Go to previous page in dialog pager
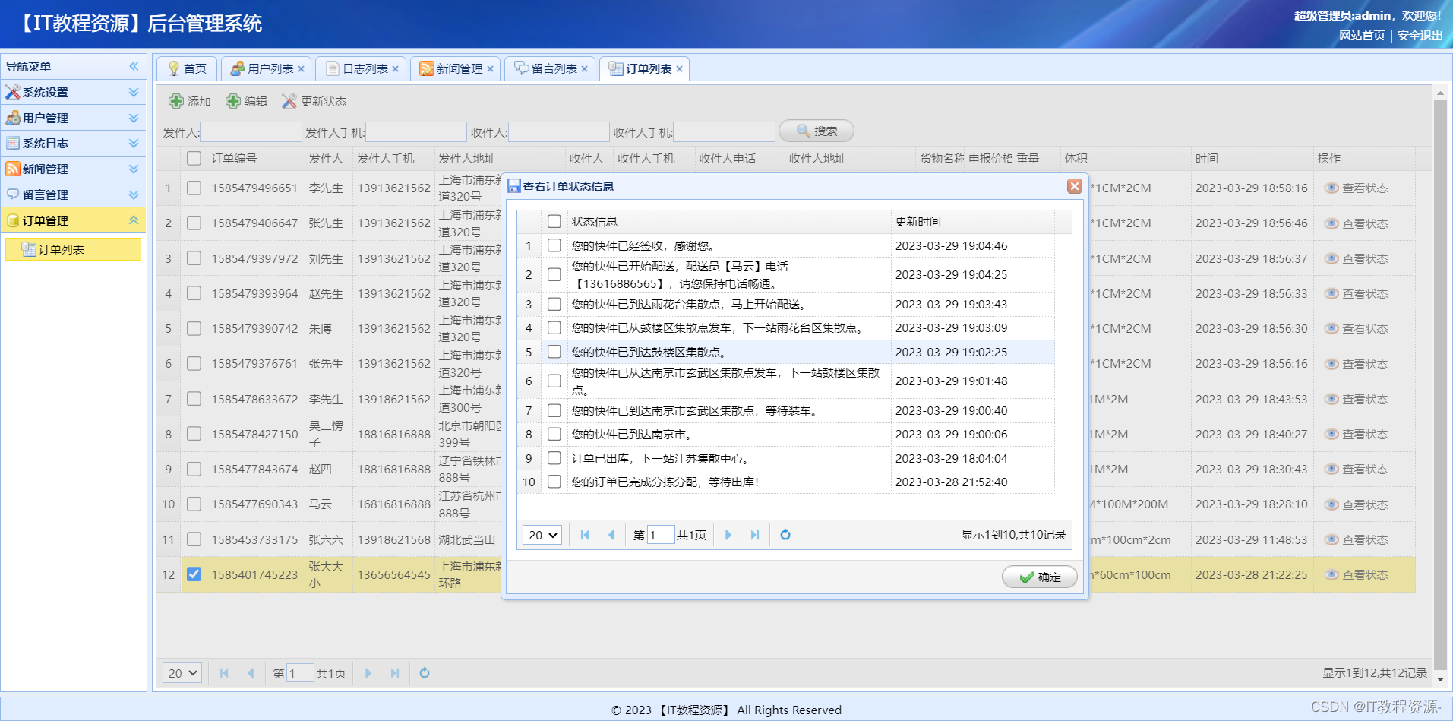This screenshot has height=721, width=1453. tap(611, 535)
